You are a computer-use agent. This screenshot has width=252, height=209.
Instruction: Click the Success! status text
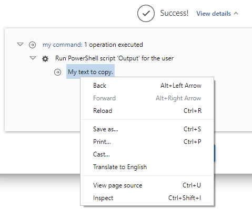(x=174, y=13)
